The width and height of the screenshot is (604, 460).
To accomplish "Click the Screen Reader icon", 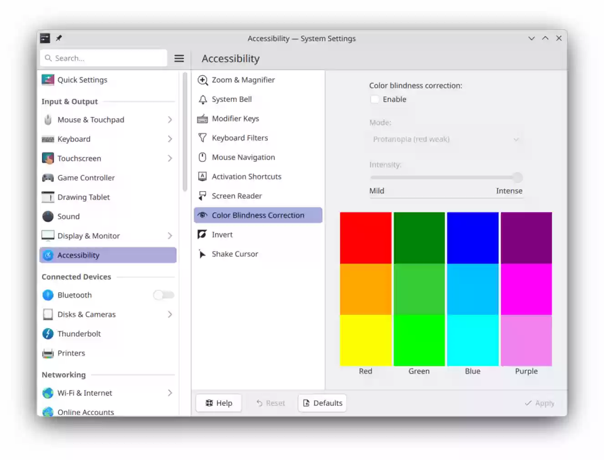I will (202, 196).
